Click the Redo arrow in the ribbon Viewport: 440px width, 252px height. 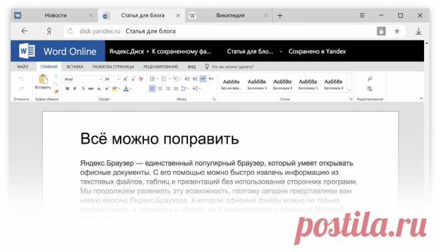21,88
